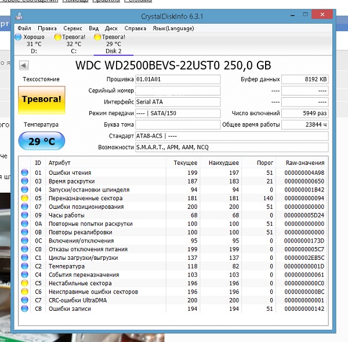Click the Стандарт field ATA8-ACS
The height and width of the screenshot is (342, 348).
tap(231, 136)
